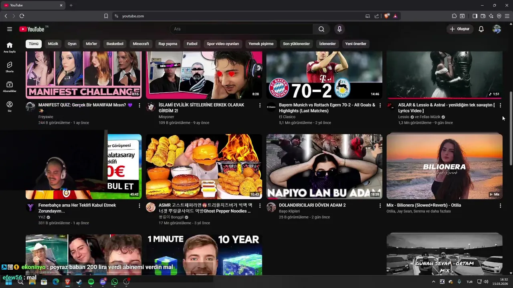Screen dimensions: 513x288
Task: Filter by Yeni öneriler chip
Action: coord(355,44)
